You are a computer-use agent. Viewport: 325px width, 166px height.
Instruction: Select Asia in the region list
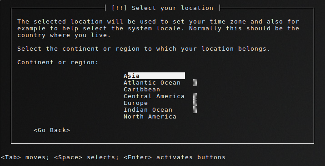point(154,76)
